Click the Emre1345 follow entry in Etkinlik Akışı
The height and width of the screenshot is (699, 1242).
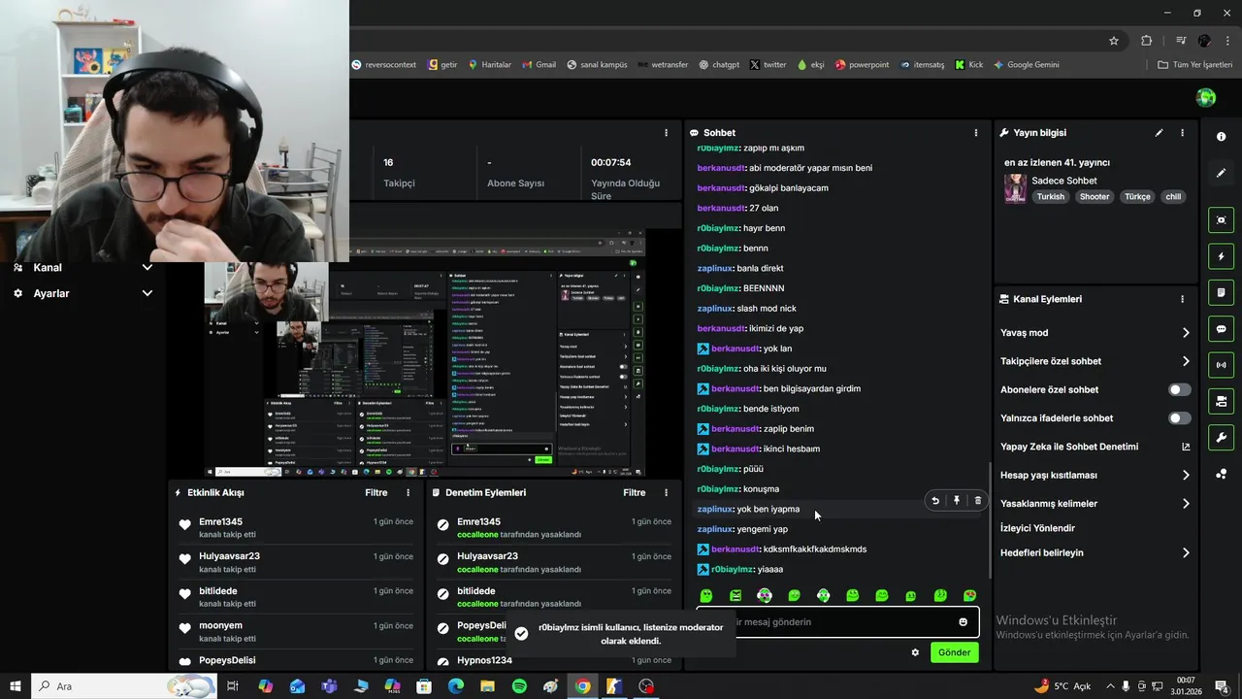(297, 528)
